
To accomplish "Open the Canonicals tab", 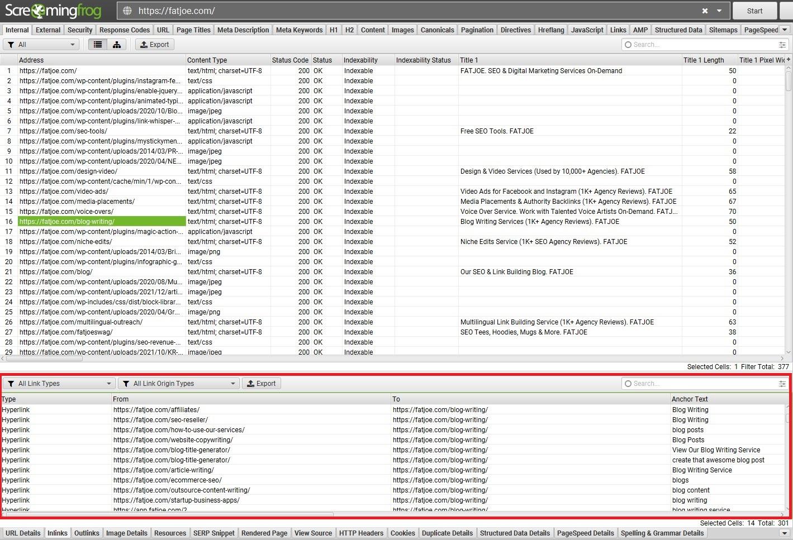I will pos(437,30).
